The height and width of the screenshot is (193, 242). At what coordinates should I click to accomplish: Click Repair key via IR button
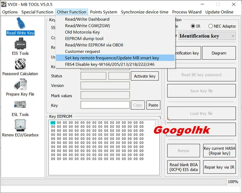coord(219,167)
